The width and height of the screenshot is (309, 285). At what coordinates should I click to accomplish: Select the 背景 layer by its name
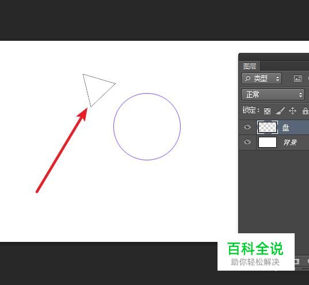pos(290,142)
